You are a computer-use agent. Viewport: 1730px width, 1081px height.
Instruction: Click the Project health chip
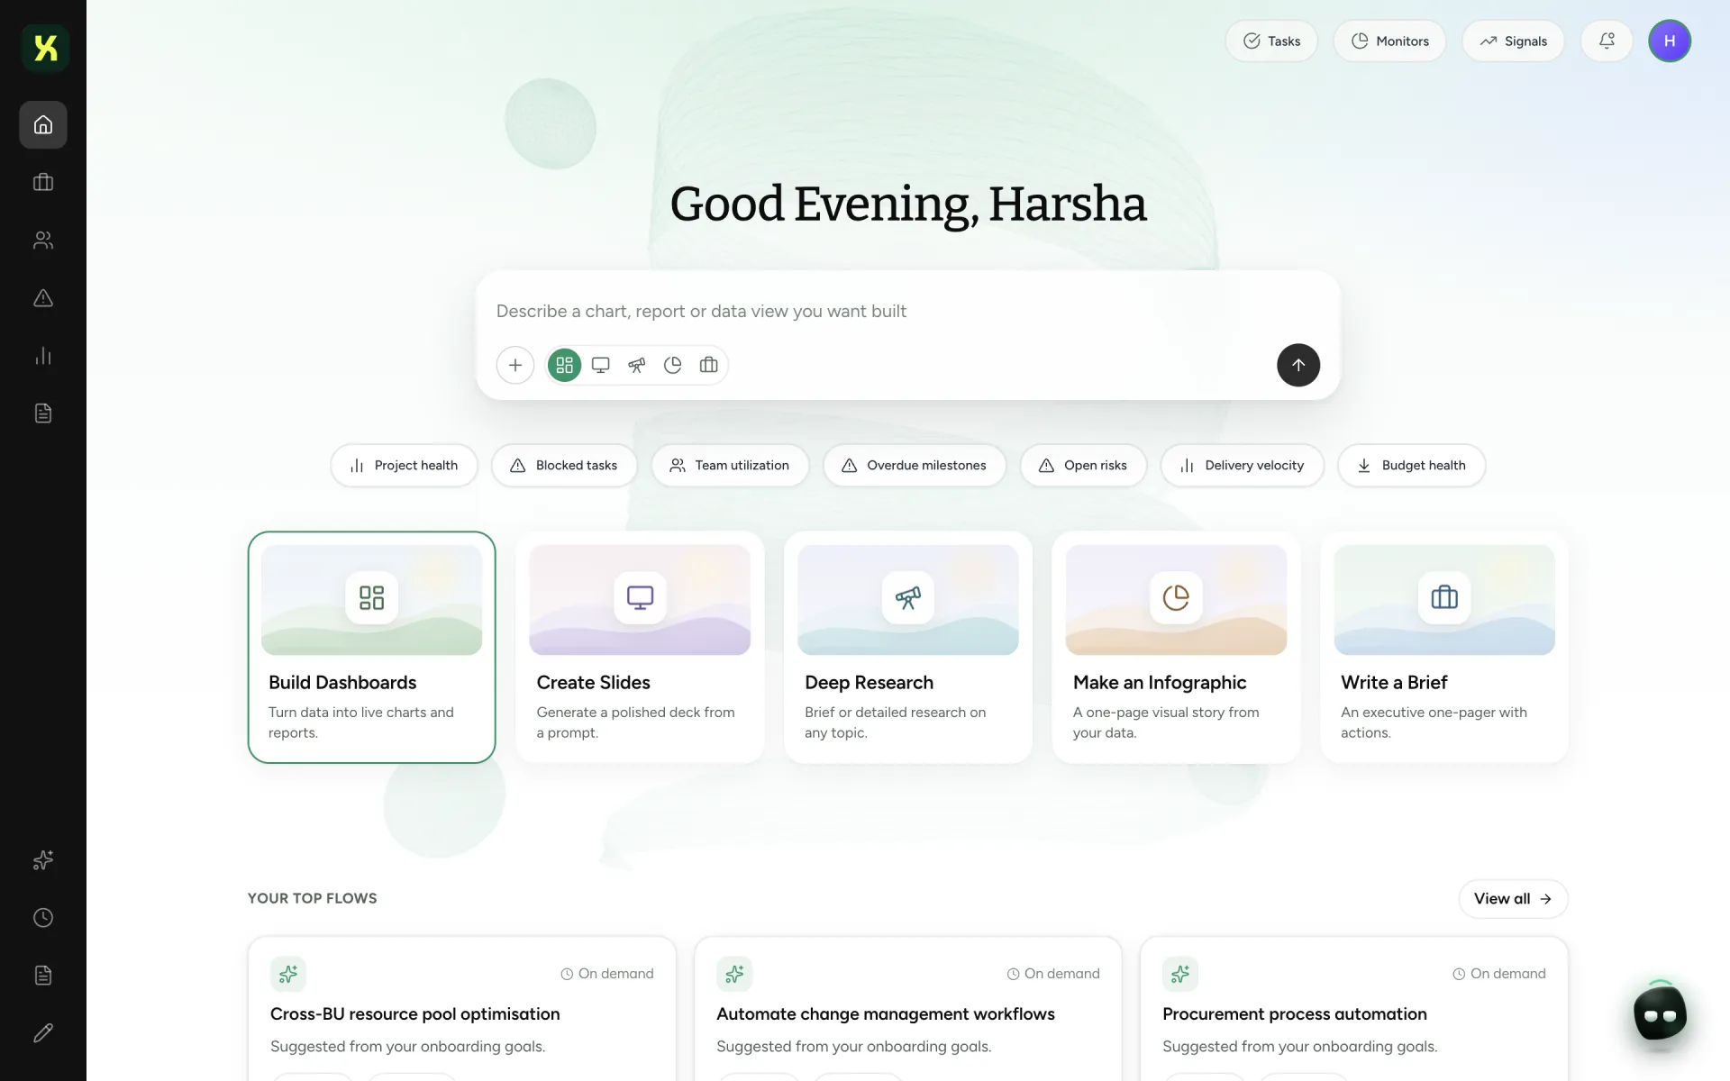404,465
